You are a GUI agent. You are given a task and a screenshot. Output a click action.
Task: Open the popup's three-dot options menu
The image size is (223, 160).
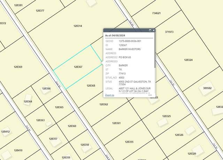tap(150, 95)
